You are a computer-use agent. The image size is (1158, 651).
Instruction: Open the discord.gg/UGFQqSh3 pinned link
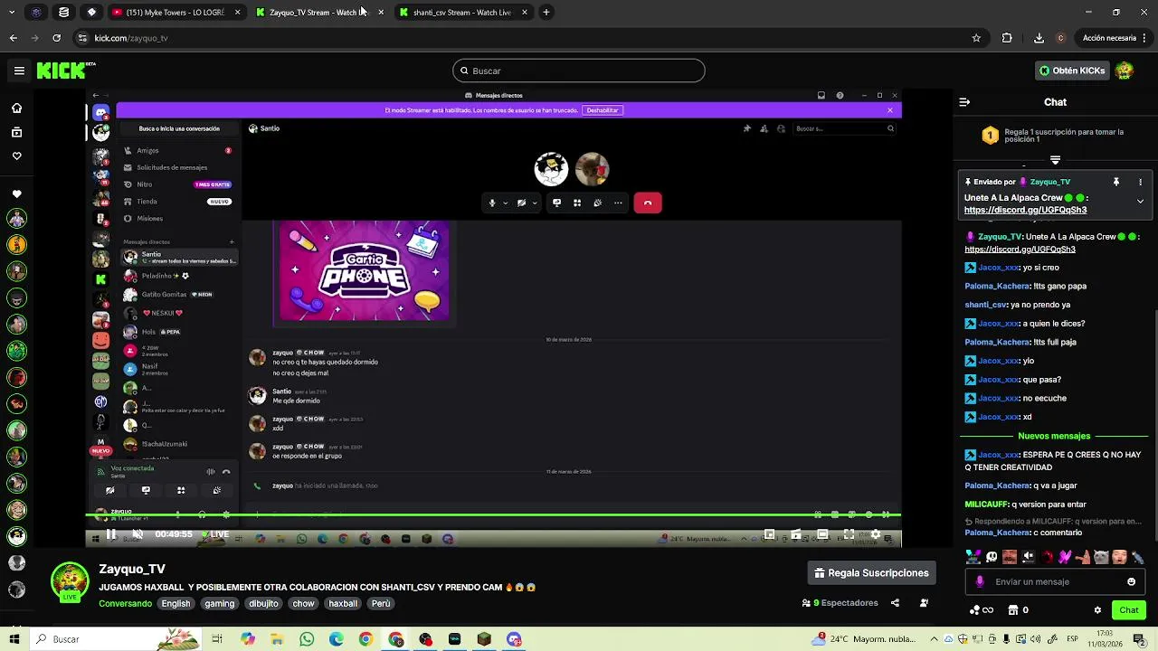click(1025, 210)
